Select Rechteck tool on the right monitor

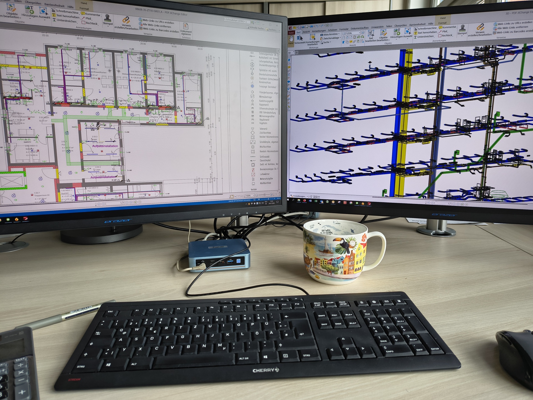(445, 36)
